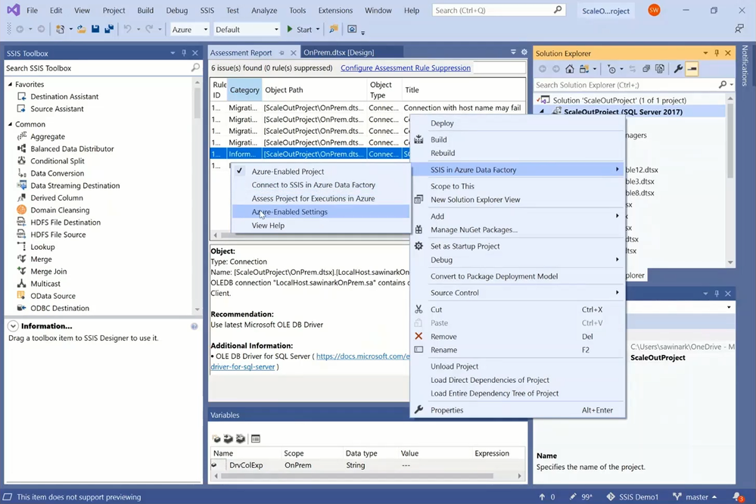
Task: Select Conditional Split in the toolbox
Action: pyautogui.click(x=58, y=161)
